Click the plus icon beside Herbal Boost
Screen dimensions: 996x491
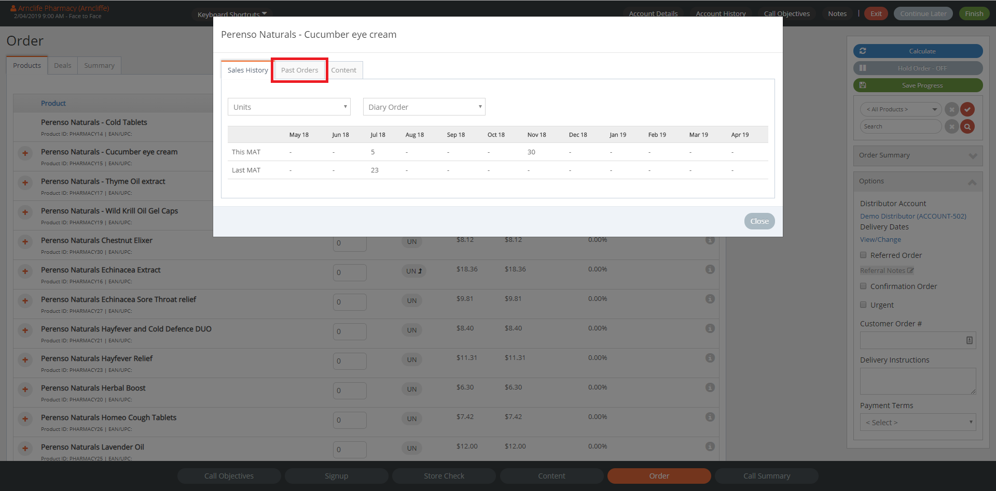(x=25, y=389)
